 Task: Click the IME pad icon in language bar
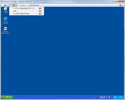pos(104,97)
